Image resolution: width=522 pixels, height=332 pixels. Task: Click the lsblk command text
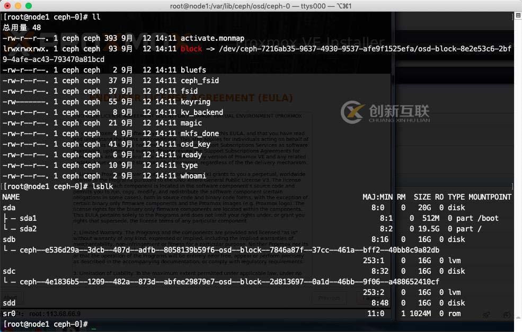click(x=102, y=186)
